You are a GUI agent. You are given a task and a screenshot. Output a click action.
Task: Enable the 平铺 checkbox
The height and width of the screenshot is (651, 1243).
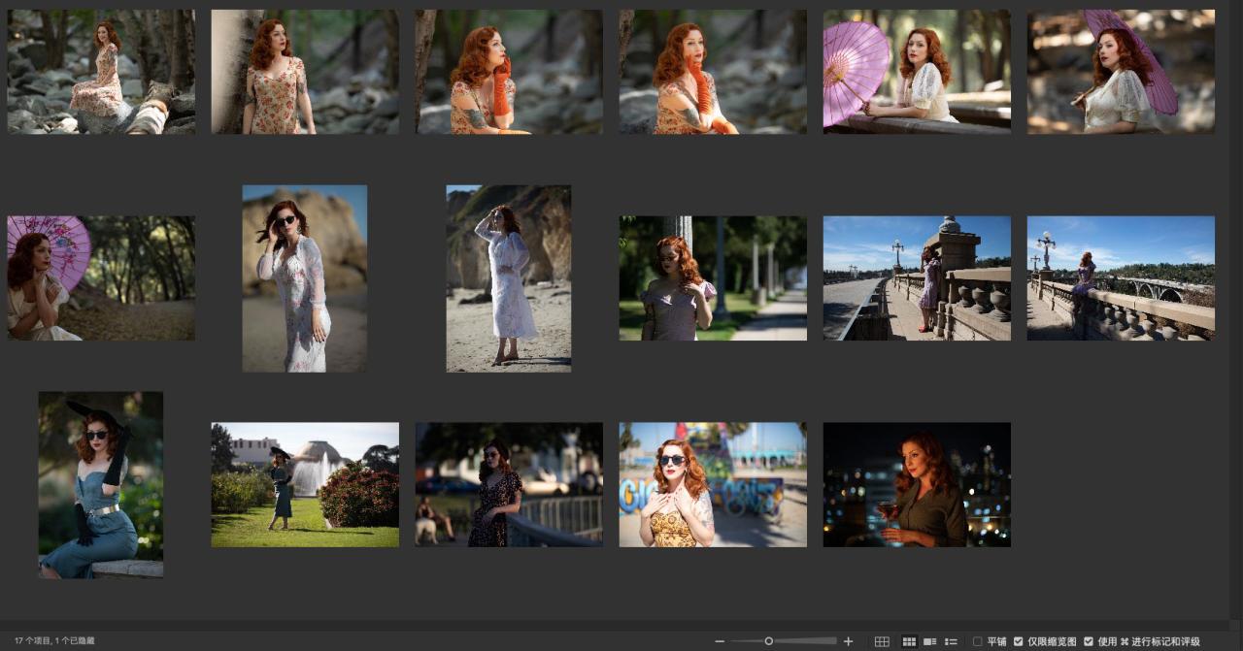click(x=978, y=641)
